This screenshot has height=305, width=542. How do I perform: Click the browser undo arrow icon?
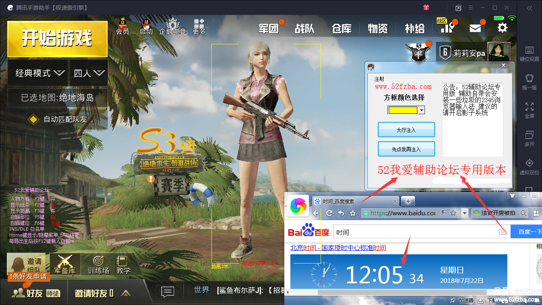(x=341, y=213)
